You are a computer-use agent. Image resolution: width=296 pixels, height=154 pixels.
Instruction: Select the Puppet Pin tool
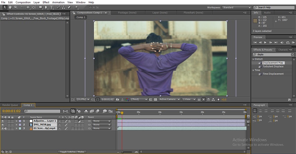(x=77, y=7)
